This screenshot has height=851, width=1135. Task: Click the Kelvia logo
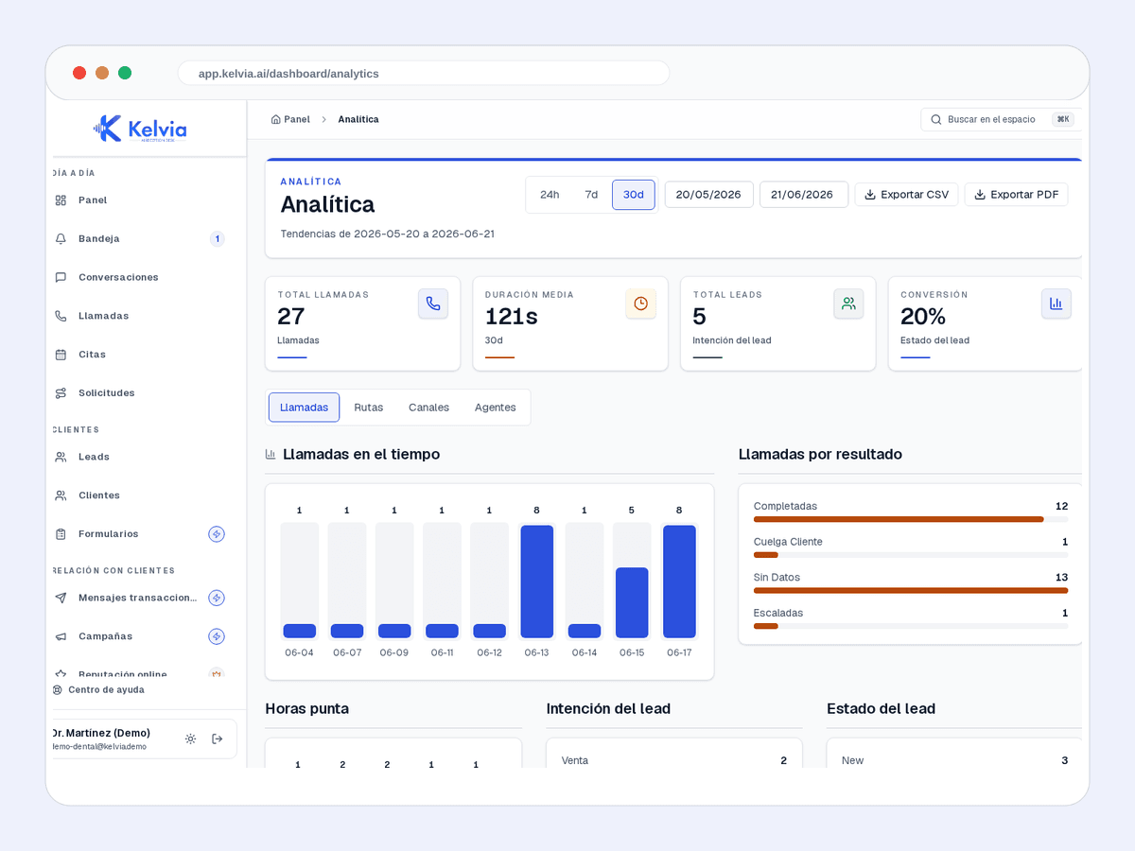140,129
